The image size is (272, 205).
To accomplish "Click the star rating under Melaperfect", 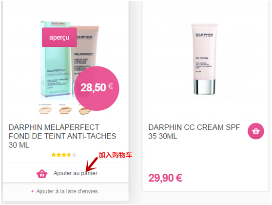I will click(64, 155).
